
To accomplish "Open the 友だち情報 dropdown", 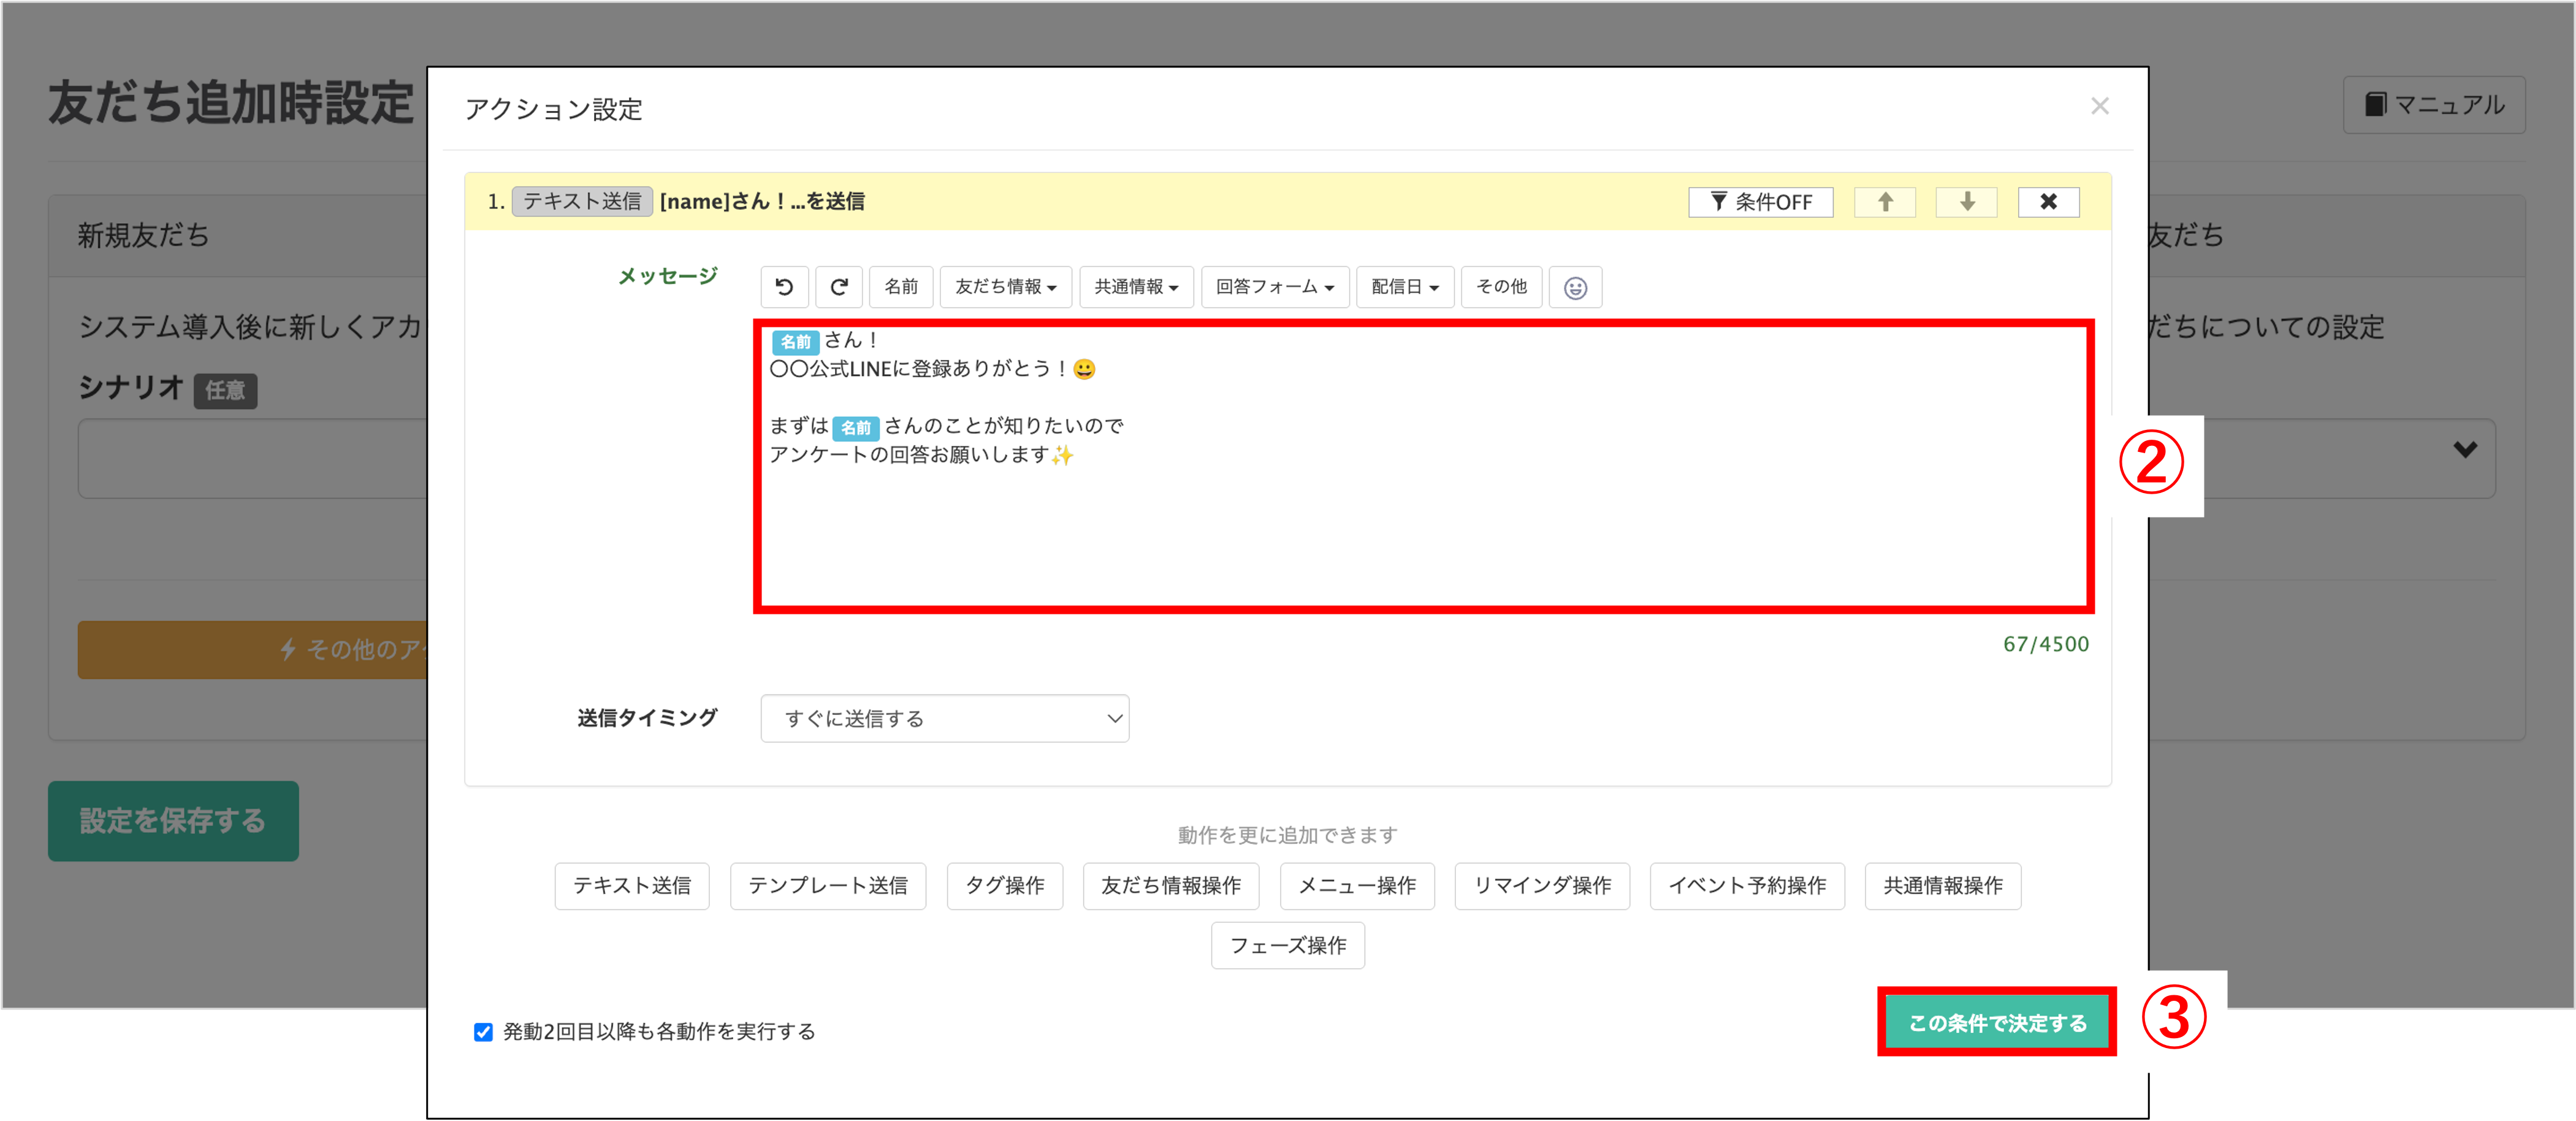I will [x=1005, y=287].
